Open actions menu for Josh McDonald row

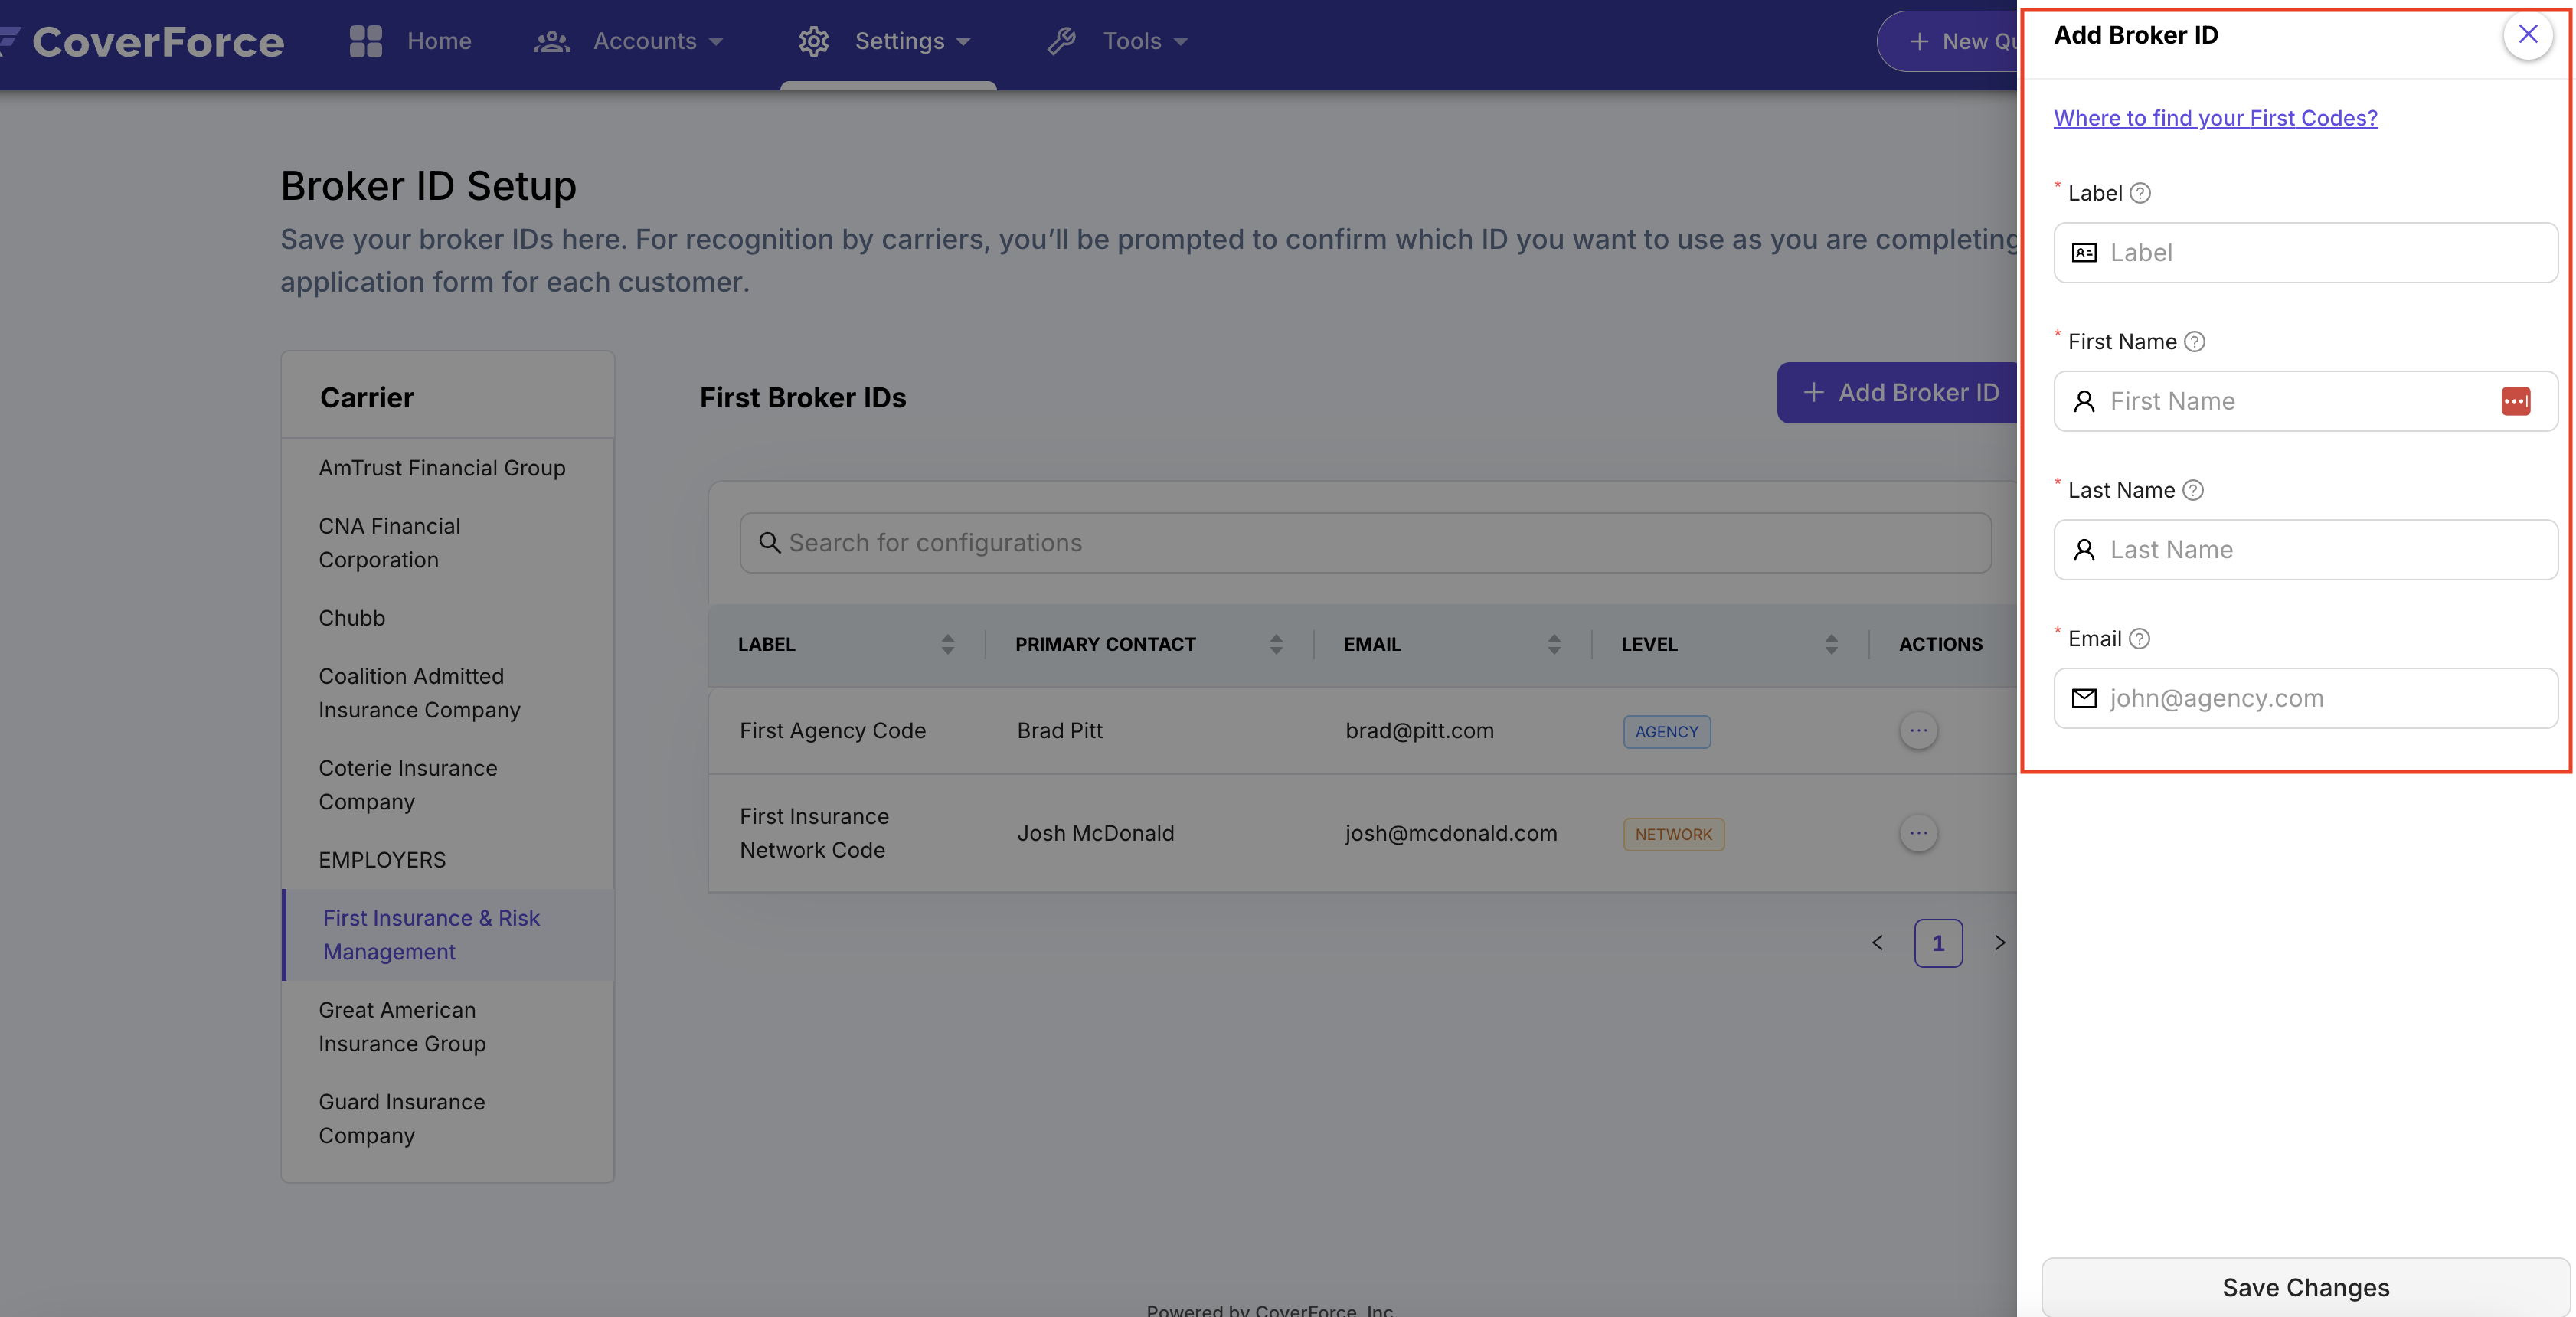tap(1918, 833)
